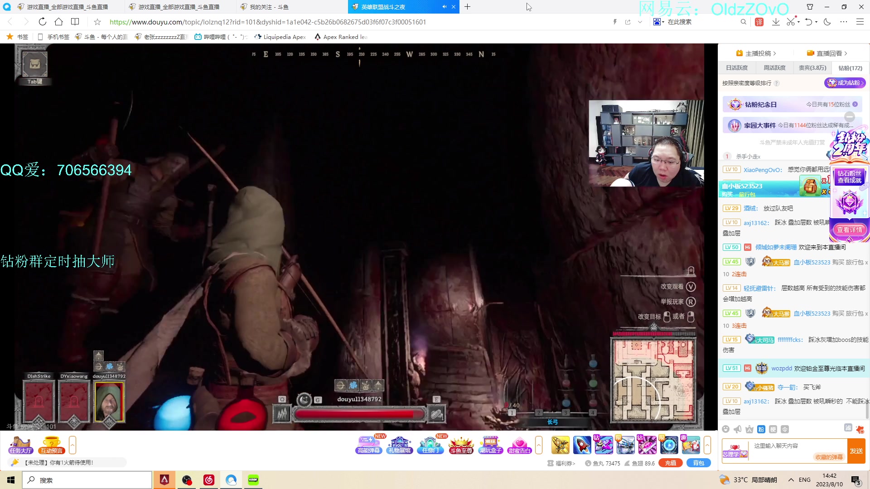Image resolution: width=870 pixels, height=489 pixels.
Task: Open the three-dot more options menu
Action: coord(843,22)
